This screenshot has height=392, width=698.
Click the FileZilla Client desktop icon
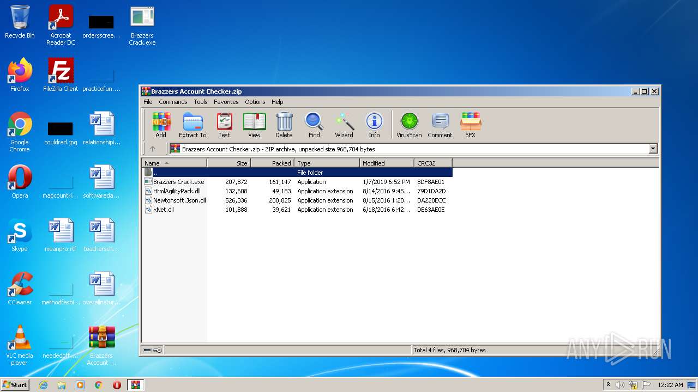pos(61,75)
